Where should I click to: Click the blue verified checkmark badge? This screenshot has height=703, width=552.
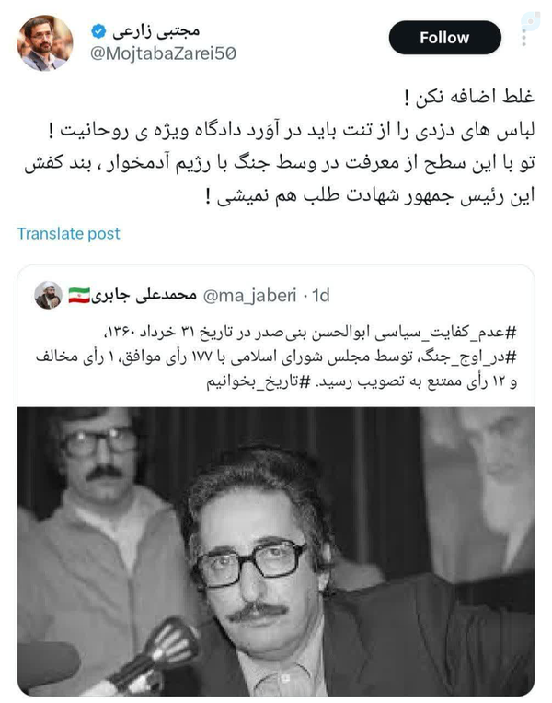coord(98,31)
